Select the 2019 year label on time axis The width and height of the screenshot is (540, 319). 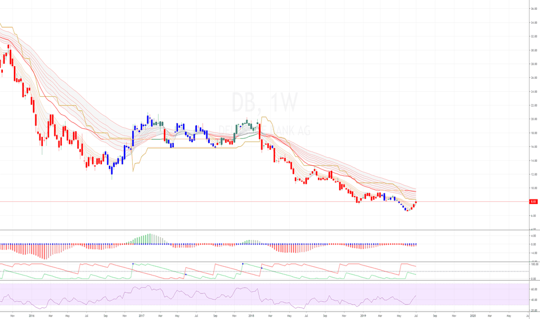363,316
